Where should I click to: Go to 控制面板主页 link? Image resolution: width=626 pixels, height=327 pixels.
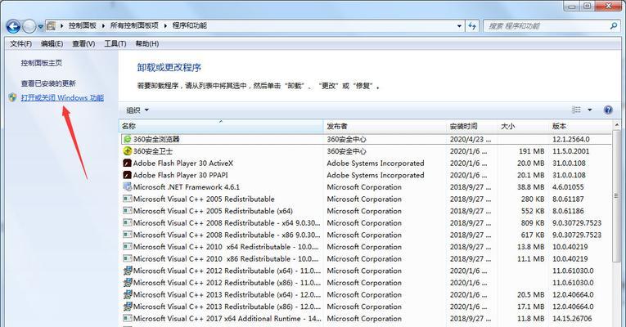(42, 63)
